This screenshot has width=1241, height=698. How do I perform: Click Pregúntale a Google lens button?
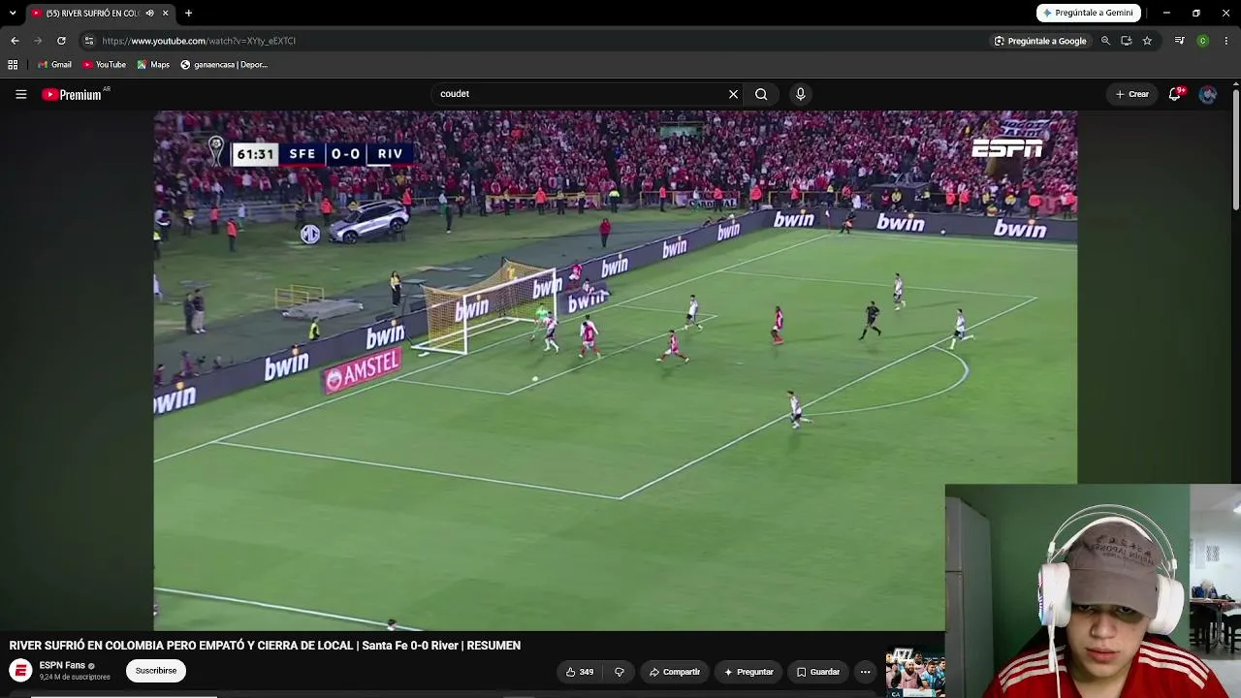(1040, 41)
